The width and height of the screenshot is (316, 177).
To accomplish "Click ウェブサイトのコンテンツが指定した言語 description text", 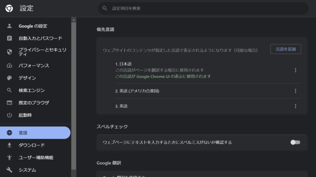I will pos(180,50).
